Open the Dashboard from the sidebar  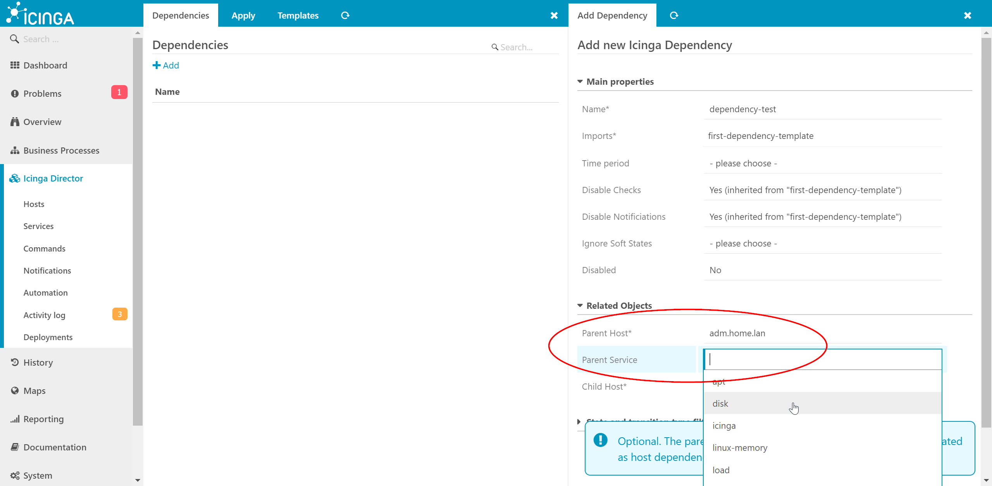[x=45, y=65]
